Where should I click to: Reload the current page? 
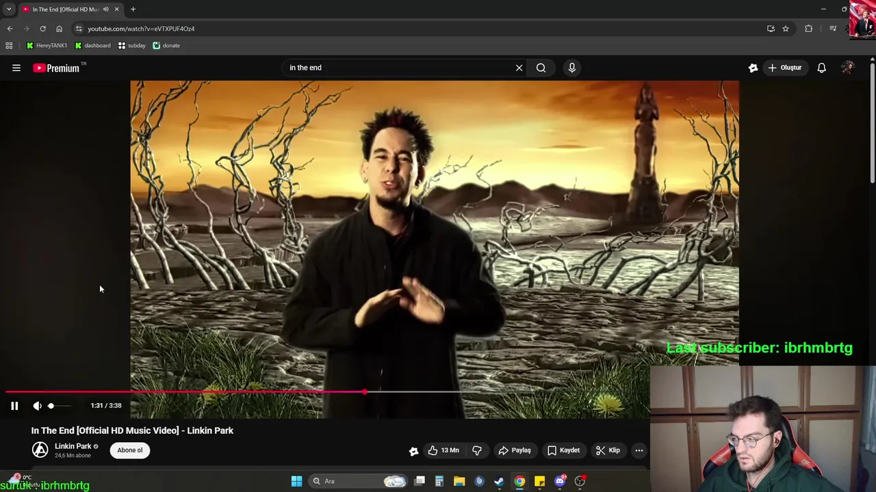click(x=42, y=29)
